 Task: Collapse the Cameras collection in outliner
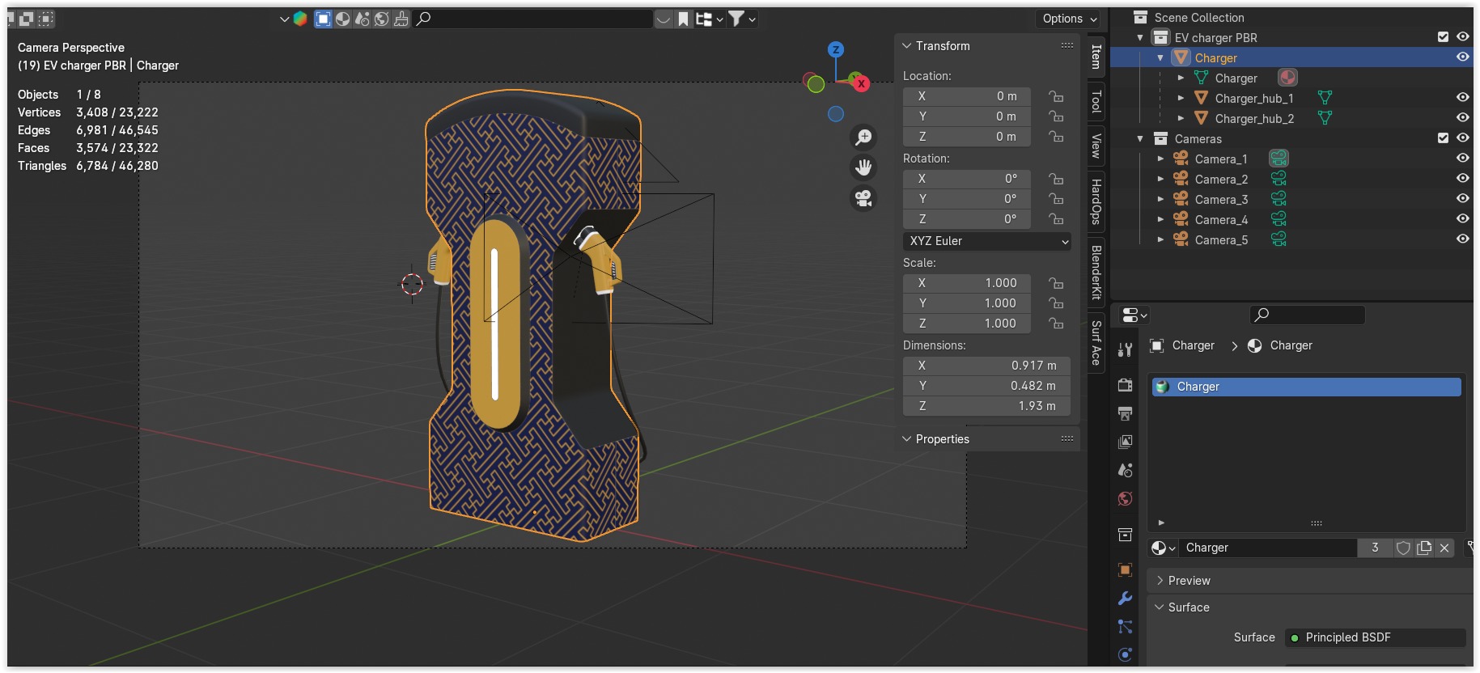pyautogui.click(x=1140, y=139)
